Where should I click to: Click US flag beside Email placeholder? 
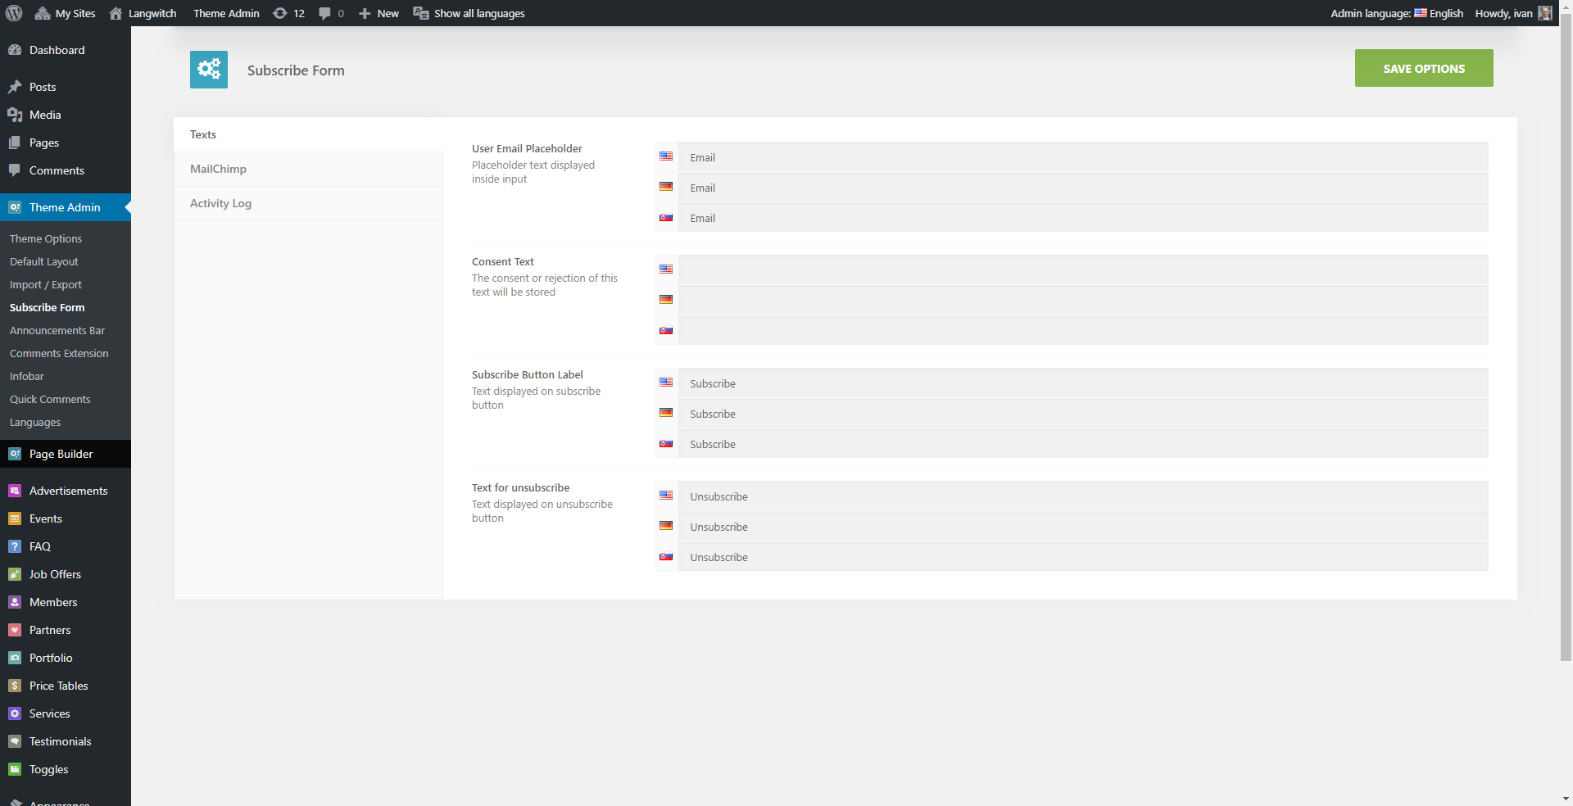coord(666,156)
